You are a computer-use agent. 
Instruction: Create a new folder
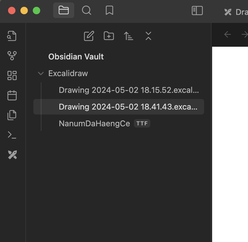(109, 36)
